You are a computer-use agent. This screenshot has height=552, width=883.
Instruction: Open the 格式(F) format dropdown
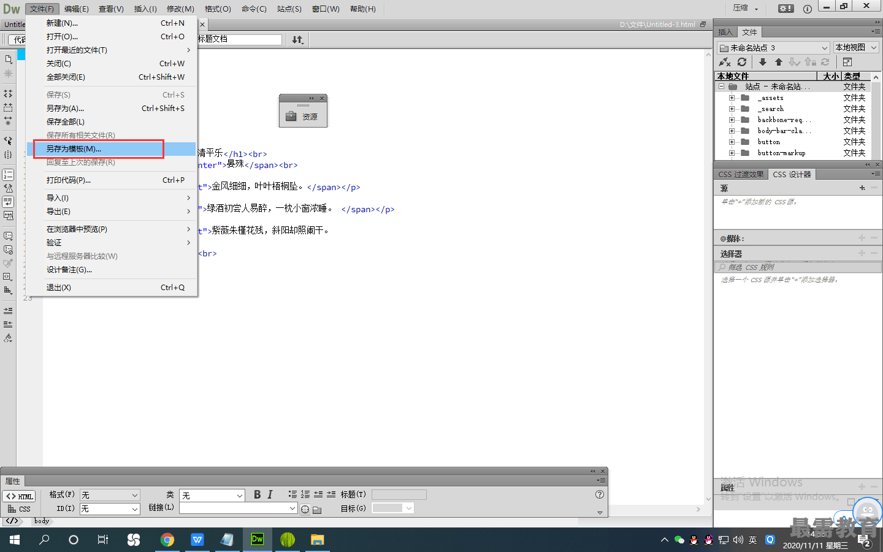(110, 495)
